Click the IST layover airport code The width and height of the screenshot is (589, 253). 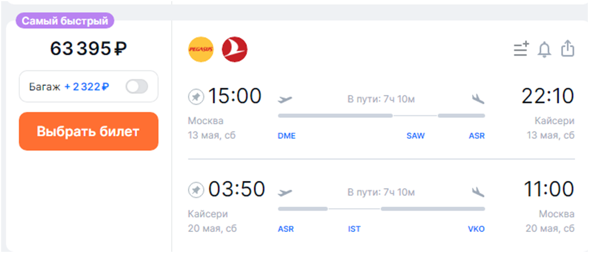pos(354,229)
